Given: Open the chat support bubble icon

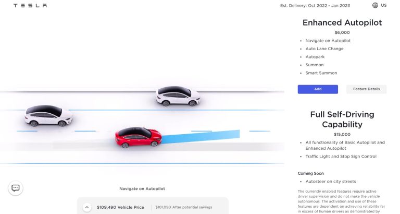Looking at the screenshot, I should tap(16, 188).
